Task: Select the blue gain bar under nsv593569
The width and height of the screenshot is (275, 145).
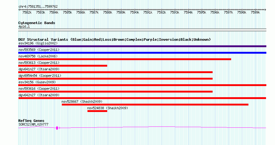Action: (142, 53)
